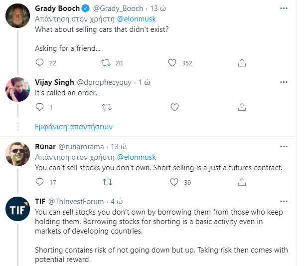Image resolution: width=306 pixels, height=266 pixels.
Task: Like Rúnar's tweet with 39 likes
Action: tap(174, 182)
